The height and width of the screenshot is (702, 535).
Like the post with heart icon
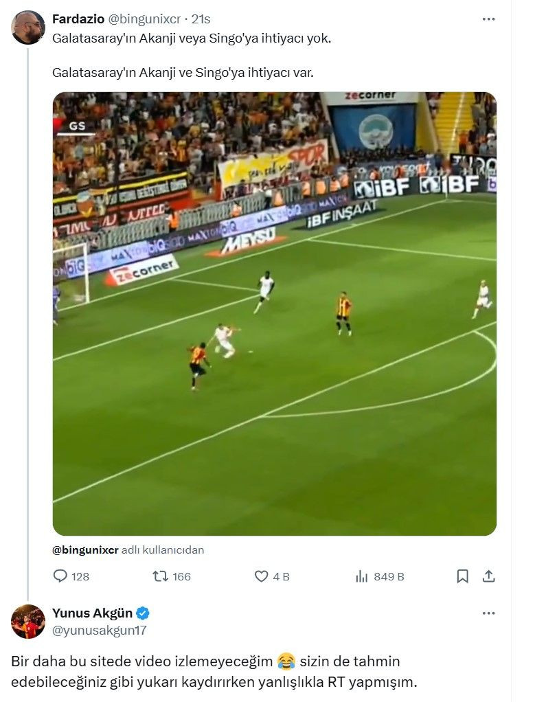pos(261,576)
